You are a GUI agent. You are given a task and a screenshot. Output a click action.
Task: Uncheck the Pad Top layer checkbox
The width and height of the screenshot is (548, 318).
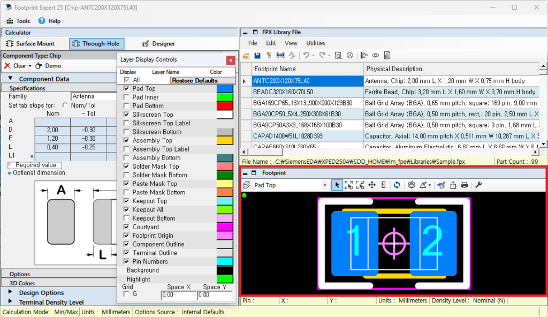click(x=126, y=89)
